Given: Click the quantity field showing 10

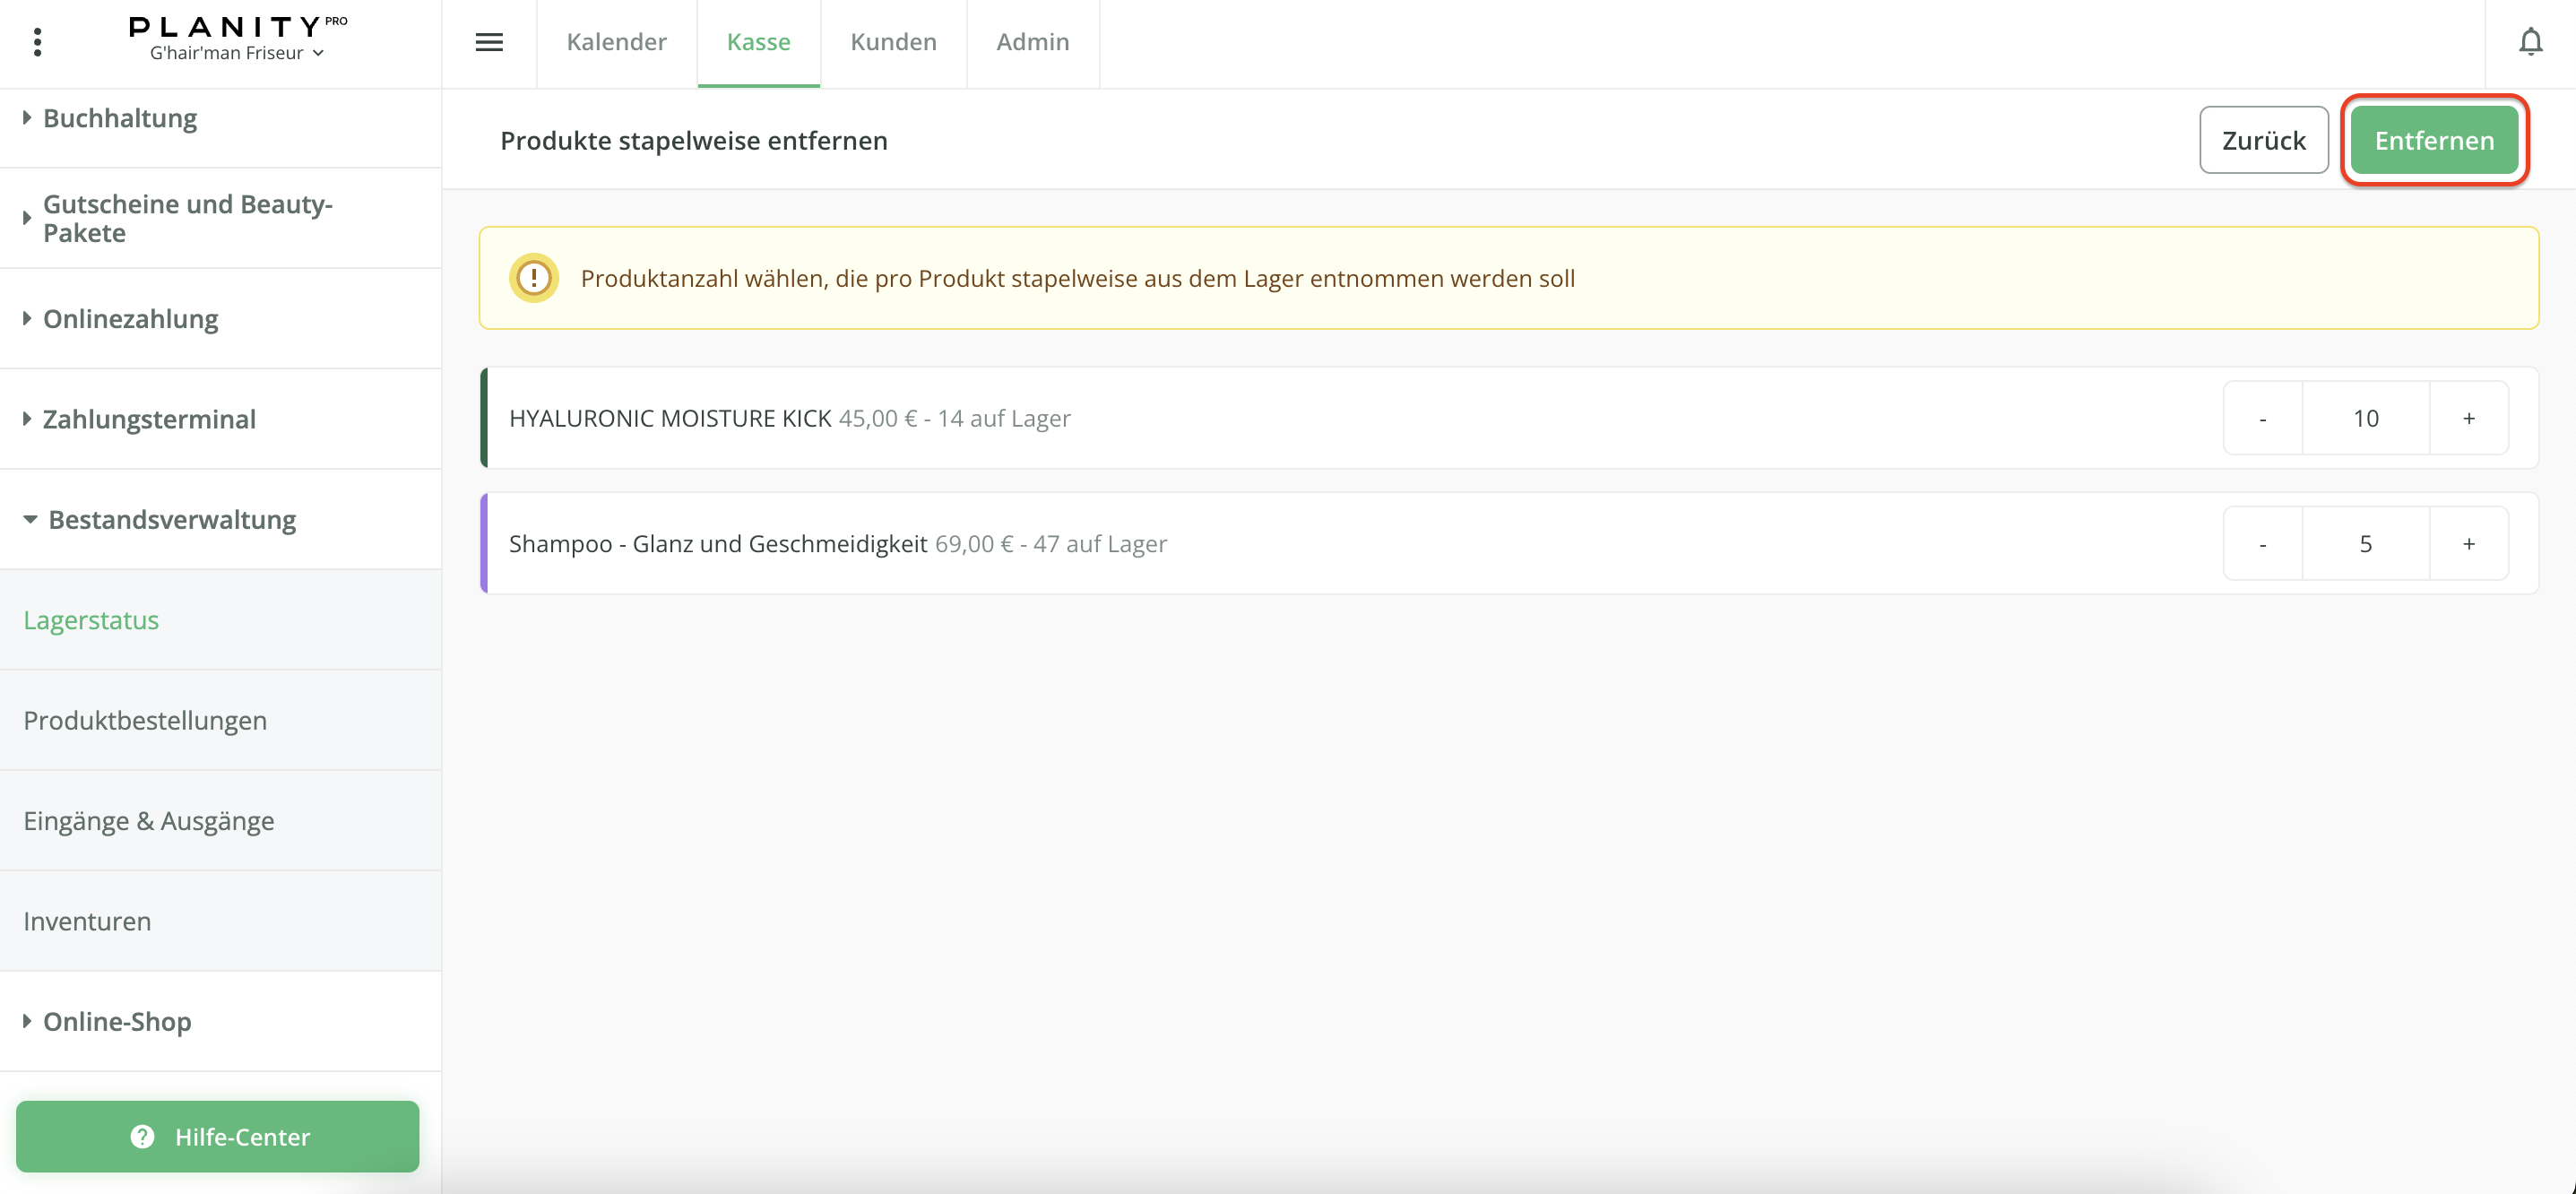Looking at the screenshot, I should [2365, 418].
